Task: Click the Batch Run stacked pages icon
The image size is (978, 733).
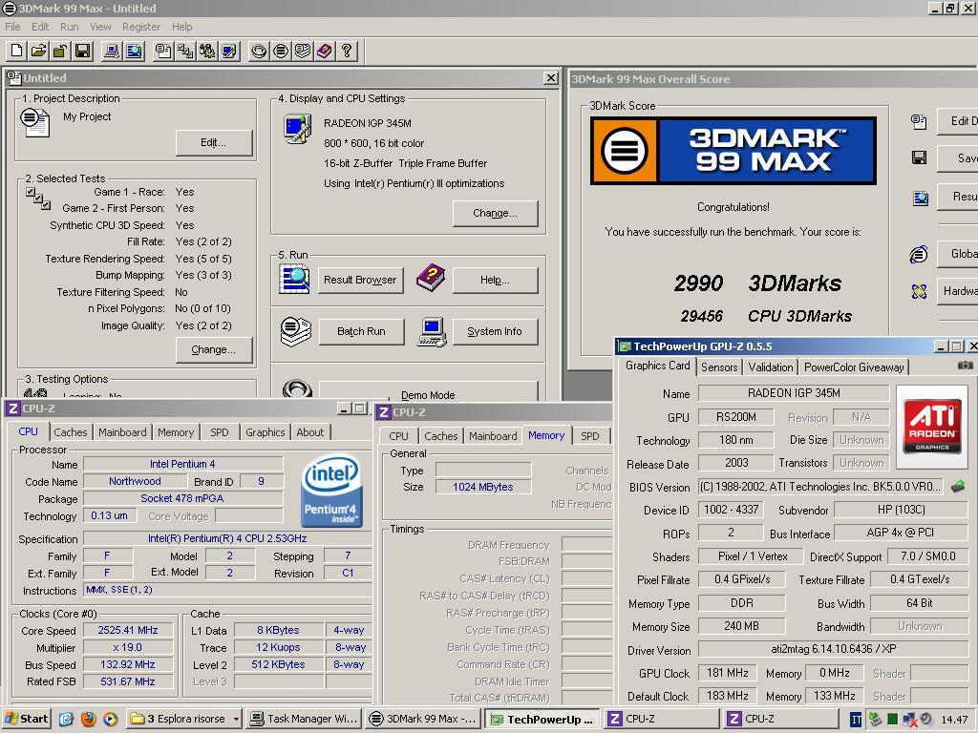Action: pyautogui.click(x=296, y=331)
